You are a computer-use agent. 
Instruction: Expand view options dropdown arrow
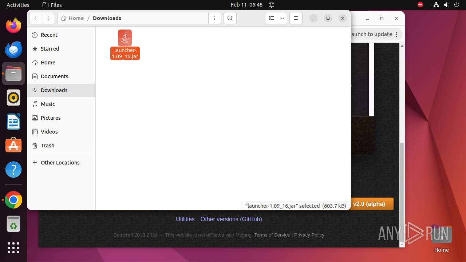tap(283, 18)
